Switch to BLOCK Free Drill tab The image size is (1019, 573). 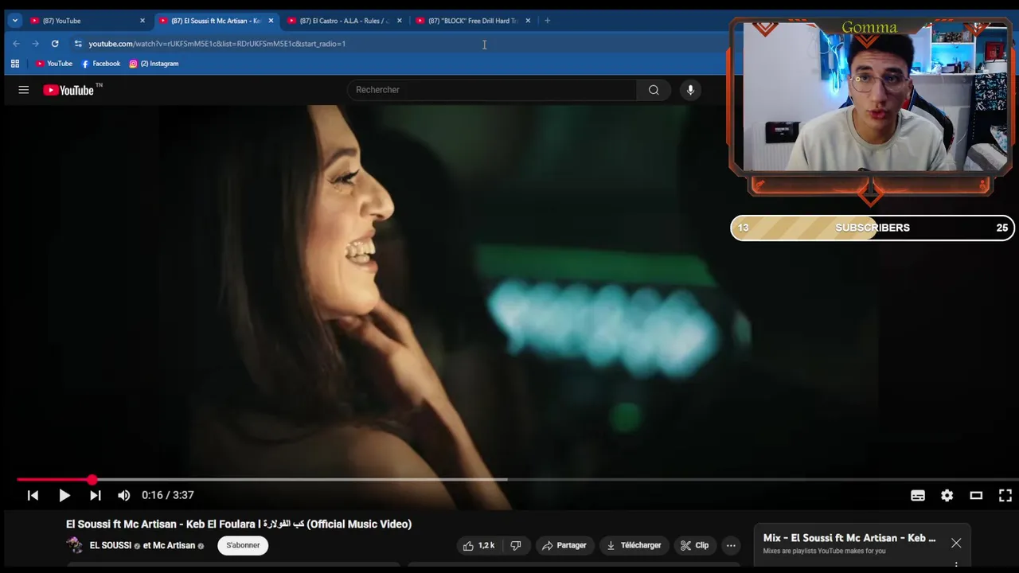472,21
